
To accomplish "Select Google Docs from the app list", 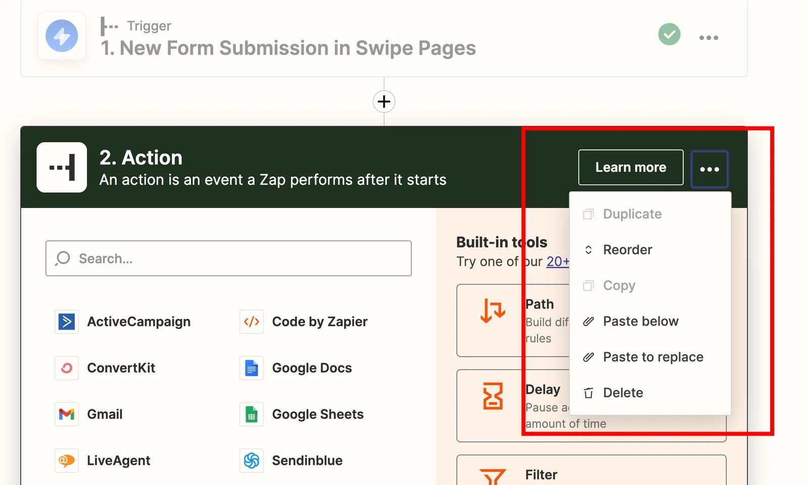I will coord(251,368).
